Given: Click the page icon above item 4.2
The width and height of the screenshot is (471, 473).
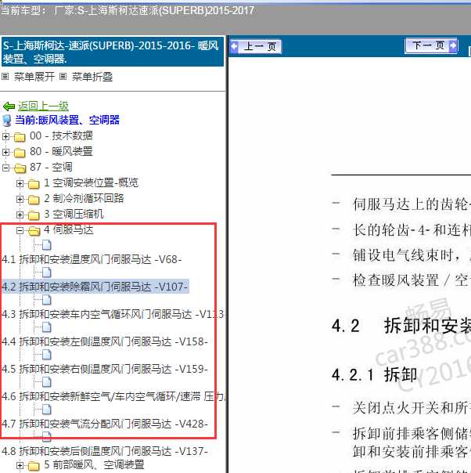Looking at the screenshot, I should click(46, 273).
